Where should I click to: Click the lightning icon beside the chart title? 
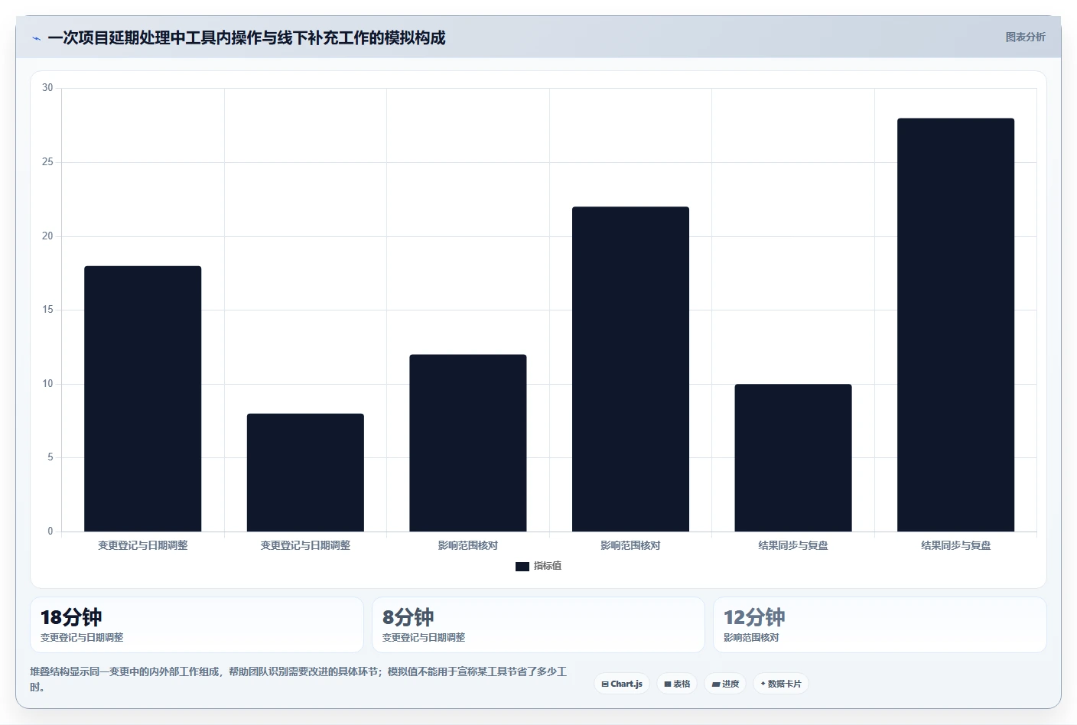(x=36, y=38)
